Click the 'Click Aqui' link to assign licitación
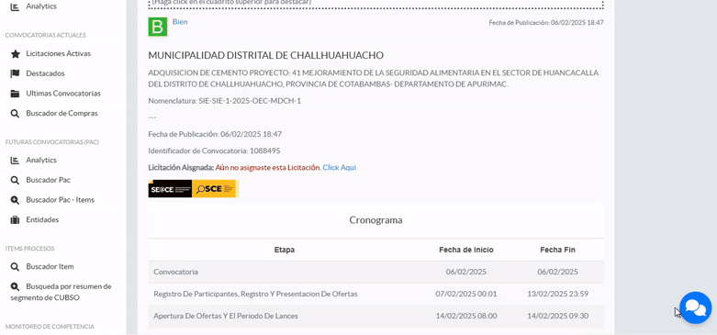 [x=340, y=168]
